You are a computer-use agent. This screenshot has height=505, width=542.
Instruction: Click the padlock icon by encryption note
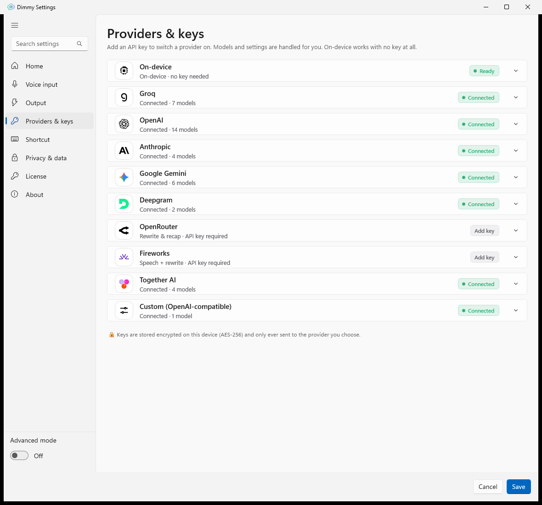112,335
